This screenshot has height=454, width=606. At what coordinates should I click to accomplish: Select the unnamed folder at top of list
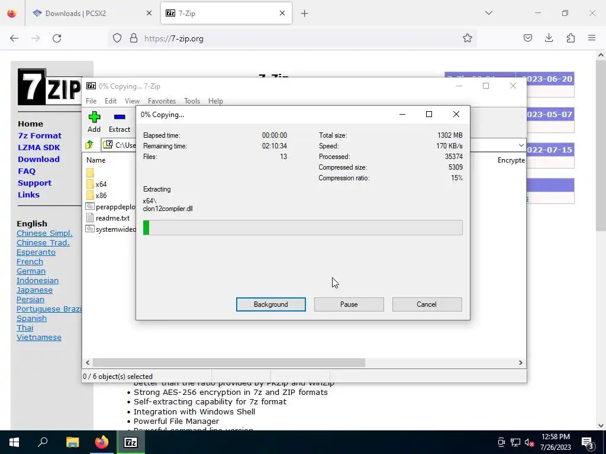(x=90, y=172)
